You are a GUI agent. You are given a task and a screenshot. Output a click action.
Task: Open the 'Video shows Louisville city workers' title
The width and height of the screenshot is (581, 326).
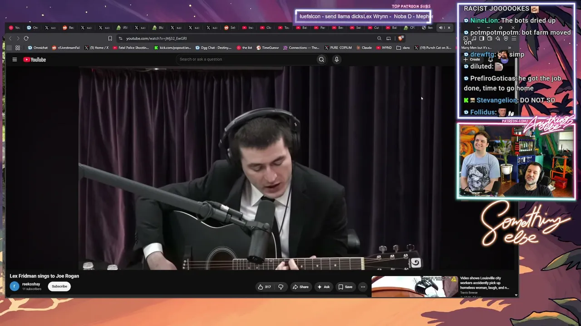coord(484,283)
